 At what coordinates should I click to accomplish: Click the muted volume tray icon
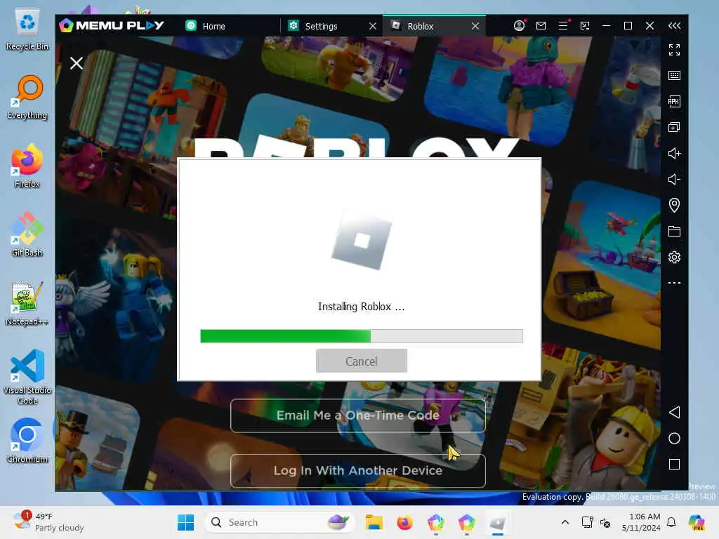pos(605,522)
